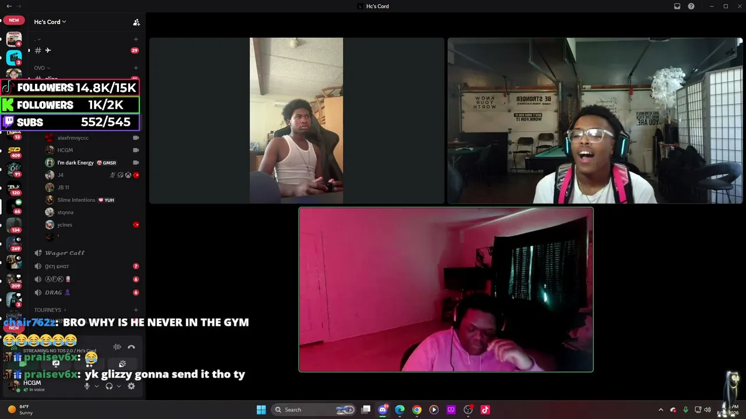The image size is (746, 419).
Task: Click the camera icon beside alexfrmnyccc
Action: point(136,138)
